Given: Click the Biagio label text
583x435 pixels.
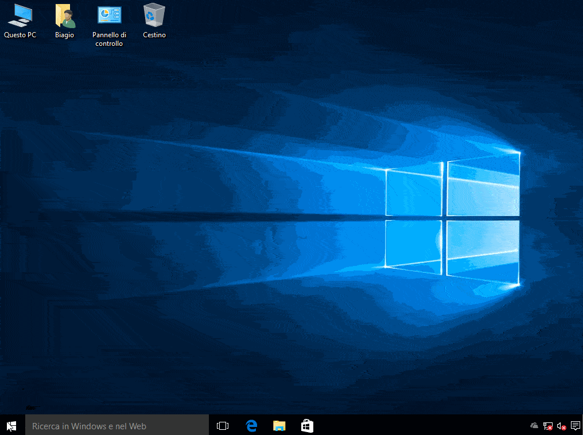Looking at the screenshot, I should 65,35.
